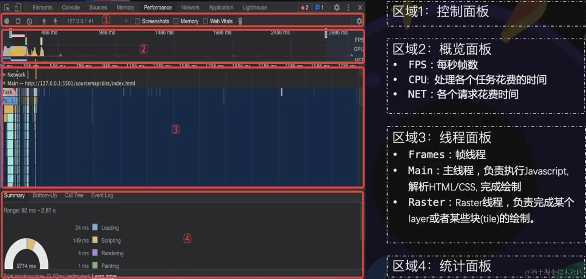This screenshot has height=279, width=586.
Task: Open the Application tab
Action: (x=221, y=7)
